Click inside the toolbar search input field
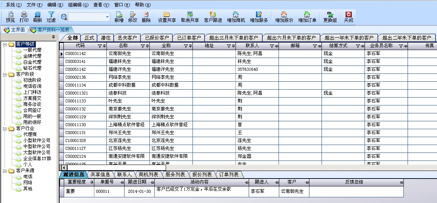 (87, 17)
